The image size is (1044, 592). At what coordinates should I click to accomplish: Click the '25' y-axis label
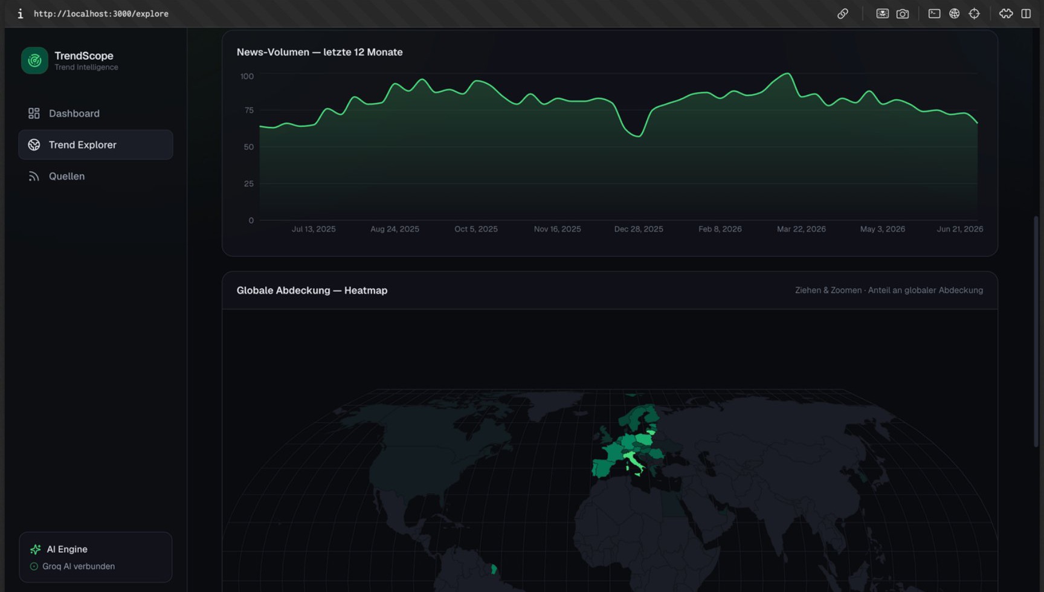point(249,184)
